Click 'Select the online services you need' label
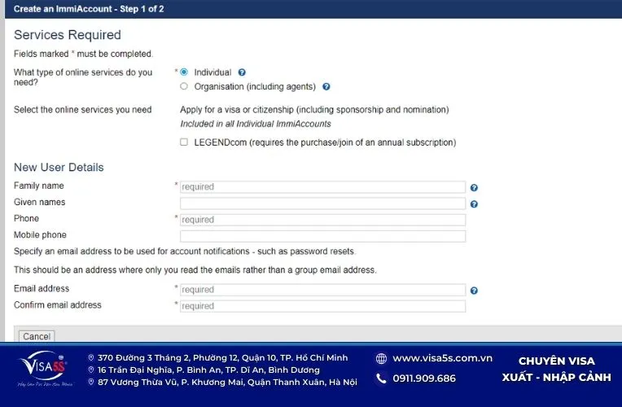622x407 pixels. (82, 110)
